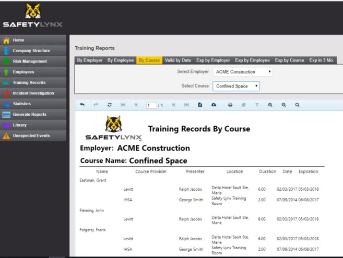Click the Incident Investigation red icon
This screenshot has height=258, width=343.
6,93
